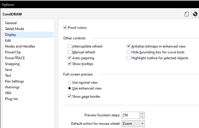The width and height of the screenshot is (199, 128).
Task: Enable Highlight outline for selected objects
Action: tap(128, 58)
